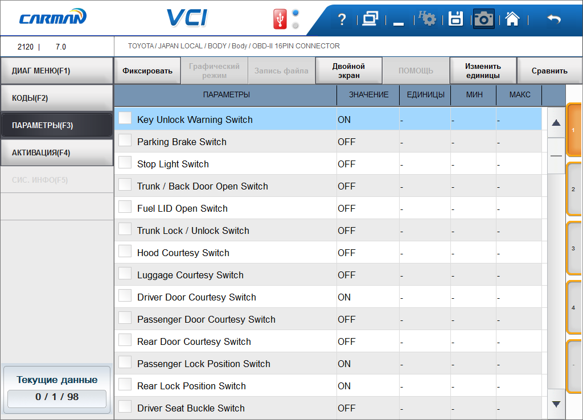
Task: Click the Двойной экран button
Action: tap(348, 71)
